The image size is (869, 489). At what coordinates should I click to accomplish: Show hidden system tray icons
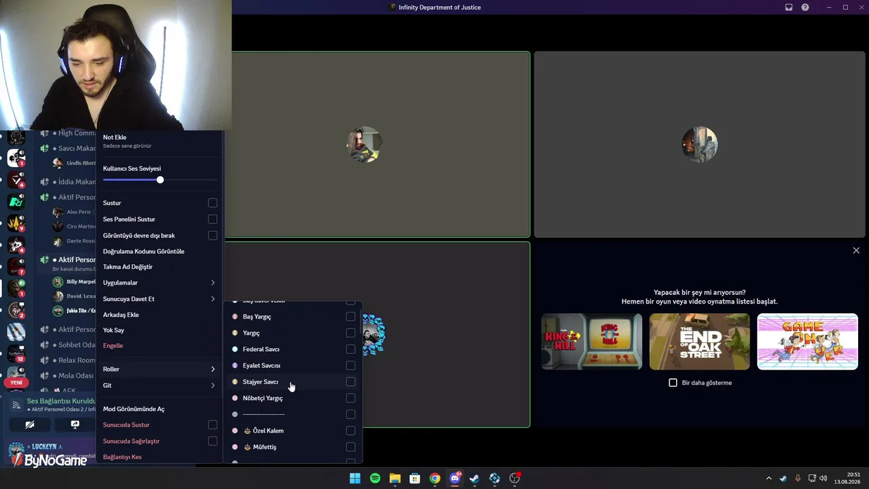(769, 478)
